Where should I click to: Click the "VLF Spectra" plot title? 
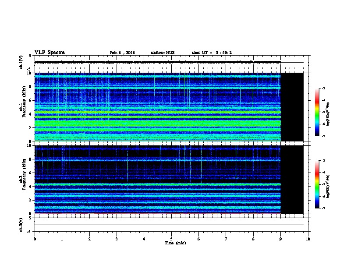[x=50, y=52]
